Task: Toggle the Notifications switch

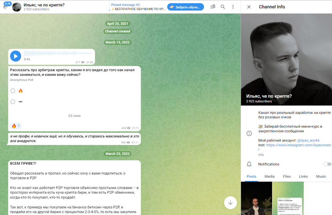Action: point(327,164)
